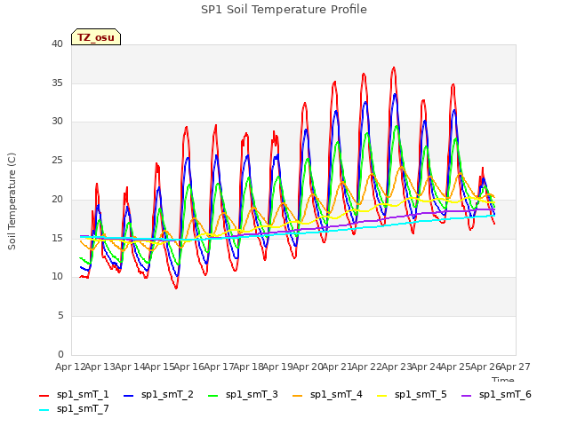Viewport: 569px width, 426px height.
Task: Select the sp1_smT_7 legend label
Action: (x=83, y=408)
